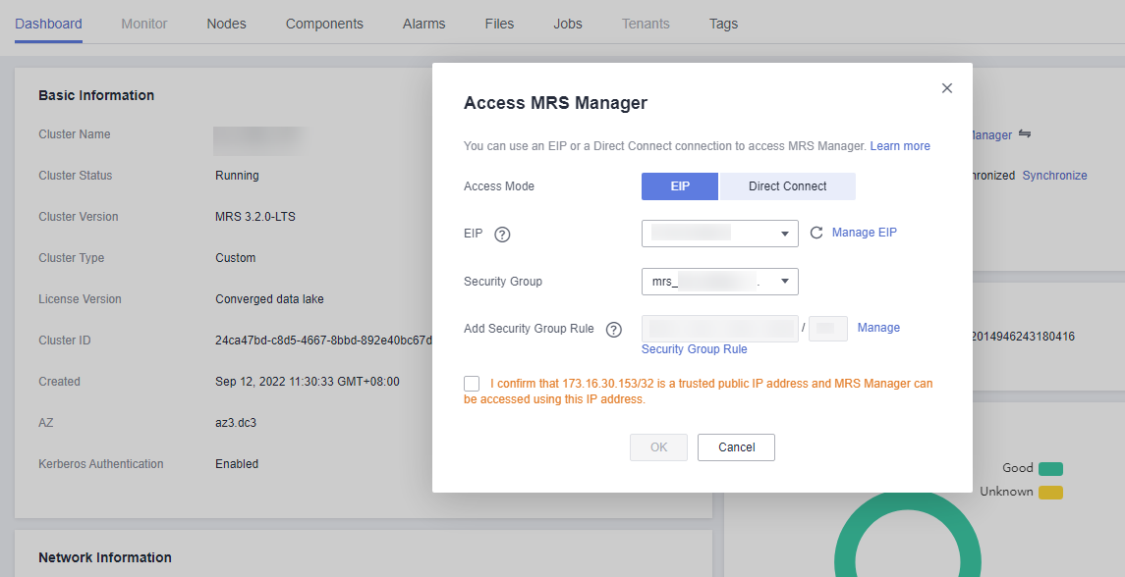Click the yellow Unknown legend swatch
Viewport: 1125px width, 577px height.
coord(1050,492)
